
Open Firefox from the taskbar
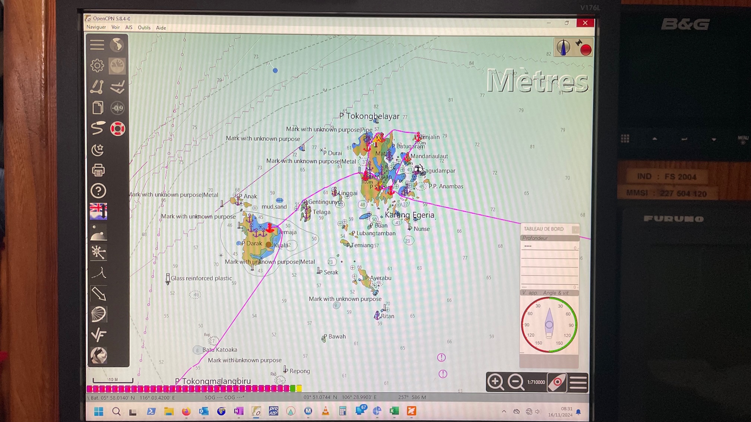[186, 411]
